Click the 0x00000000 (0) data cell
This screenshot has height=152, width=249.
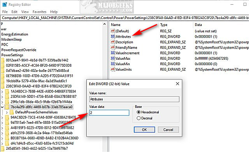[x=206, y=64]
